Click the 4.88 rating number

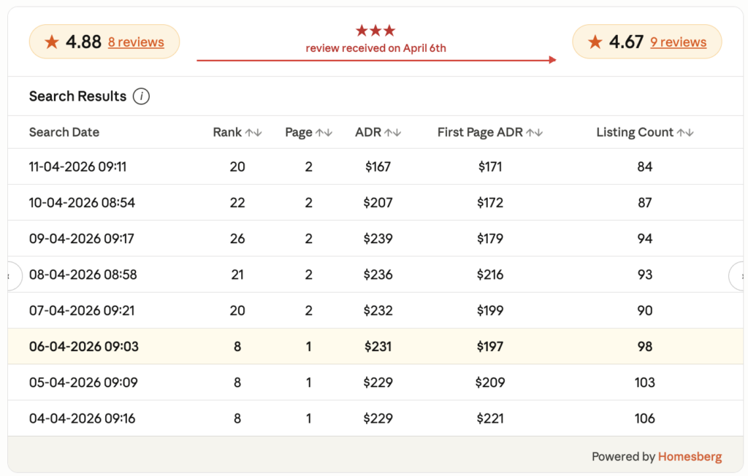pos(83,42)
